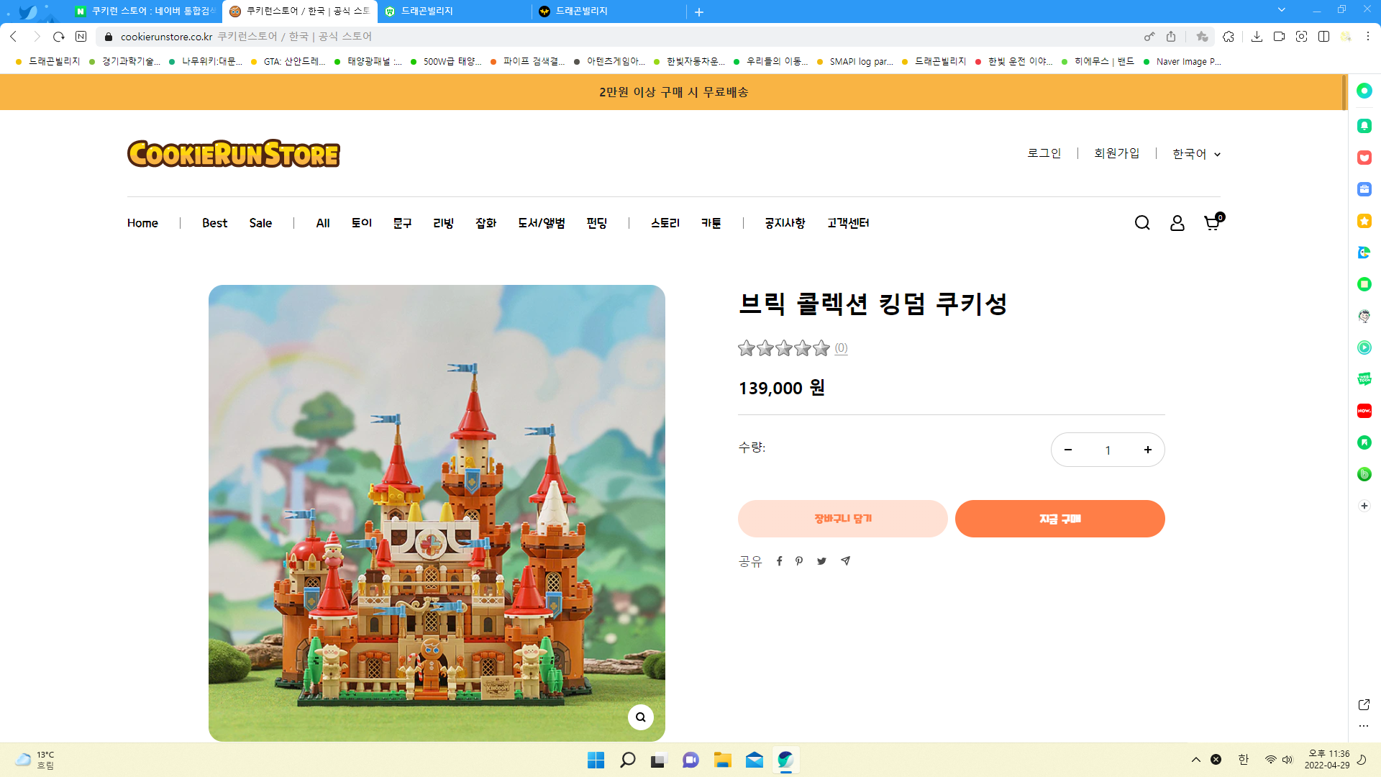Open the browser's three-dot menu
This screenshot has width=1381, height=777.
coord(1368,37)
